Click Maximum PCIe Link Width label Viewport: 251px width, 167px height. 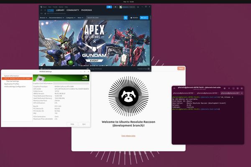pyautogui.click(x=43, y=119)
